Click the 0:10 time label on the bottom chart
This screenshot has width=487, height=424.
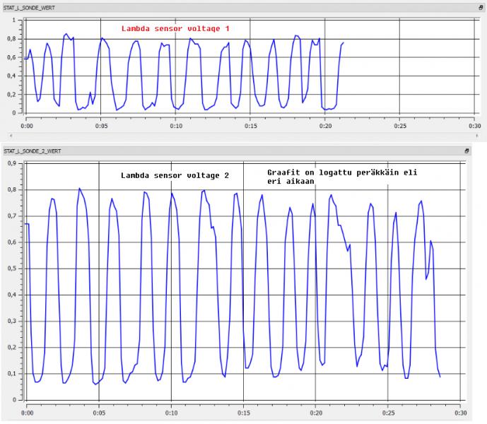171,413
